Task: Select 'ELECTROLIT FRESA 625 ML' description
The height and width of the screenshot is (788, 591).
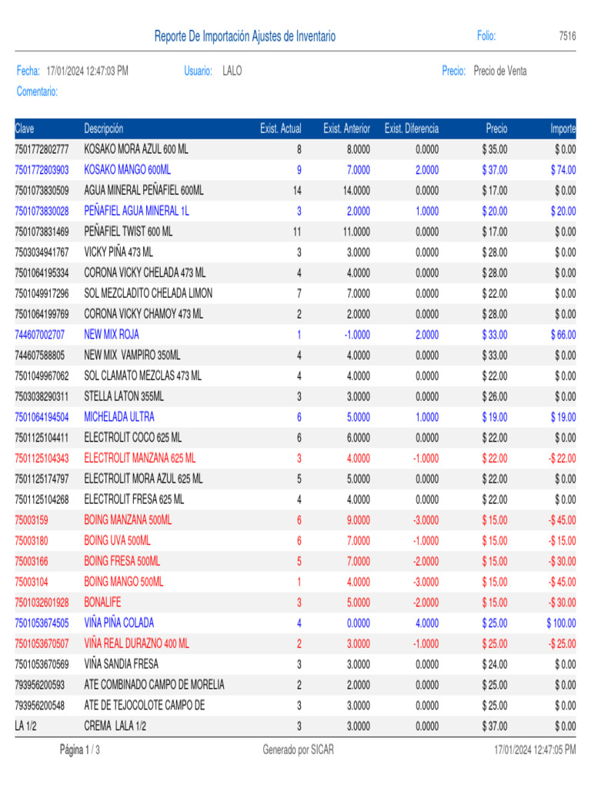Action: 134,499
